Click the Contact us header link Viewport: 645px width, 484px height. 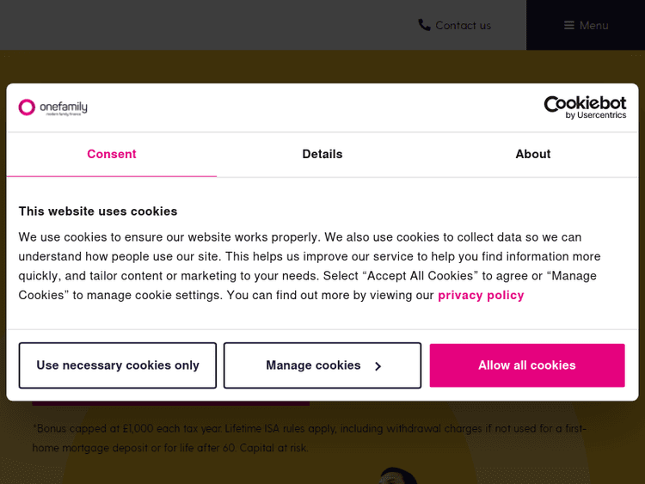click(463, 25)
